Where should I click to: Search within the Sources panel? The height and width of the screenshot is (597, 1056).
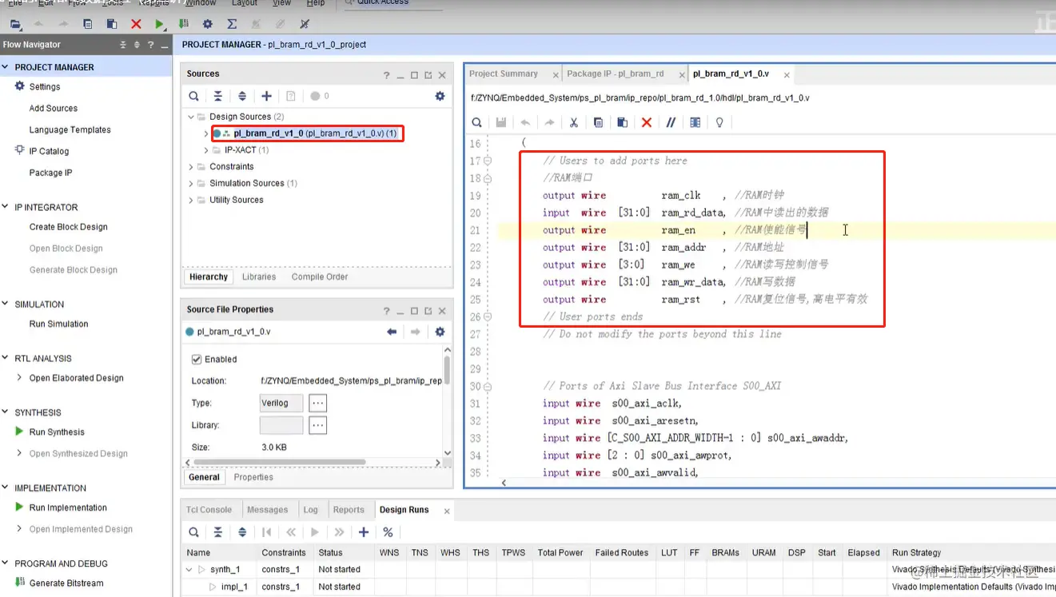coord(193,96)
